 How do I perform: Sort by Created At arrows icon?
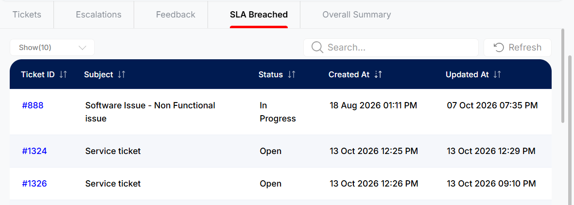point(379,74)
